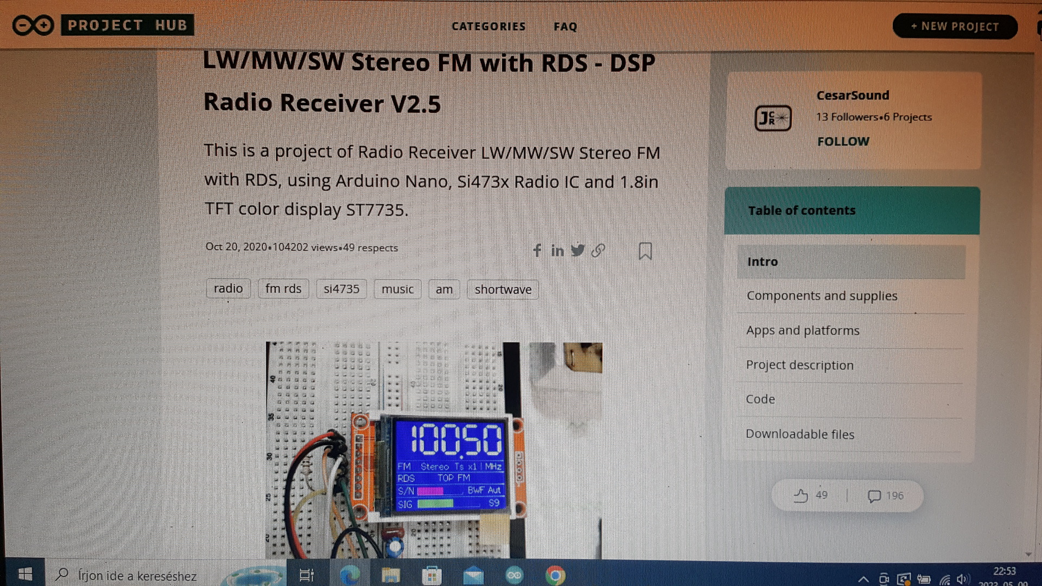
Task: Click the Arduino infinity logo
Action: pos(33,26)
